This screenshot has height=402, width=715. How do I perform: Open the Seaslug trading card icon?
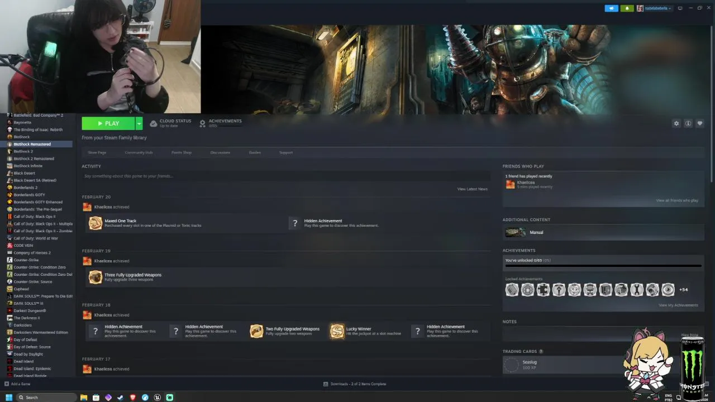click(x=511, y=365)
